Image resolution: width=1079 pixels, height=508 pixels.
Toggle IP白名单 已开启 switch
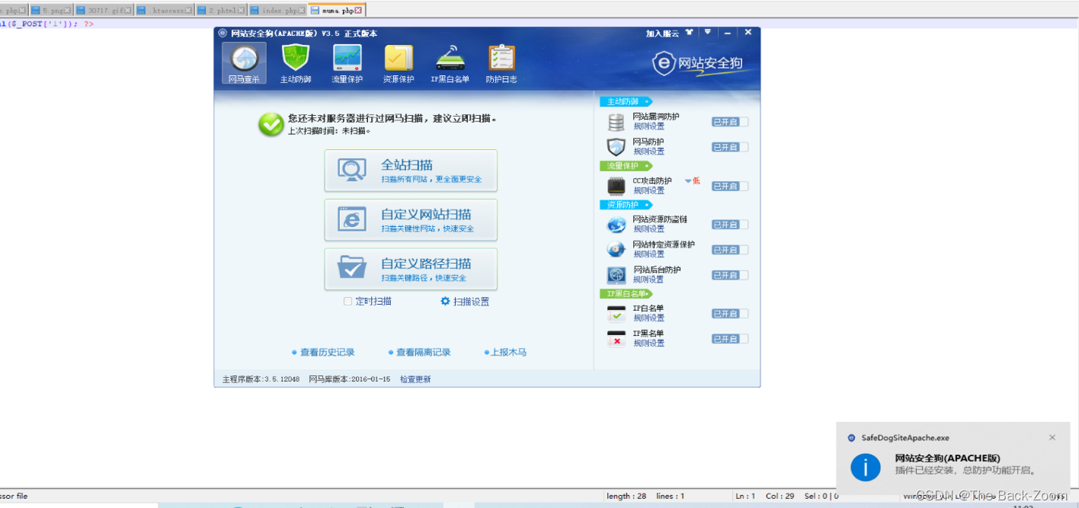[x=730, y=314]
